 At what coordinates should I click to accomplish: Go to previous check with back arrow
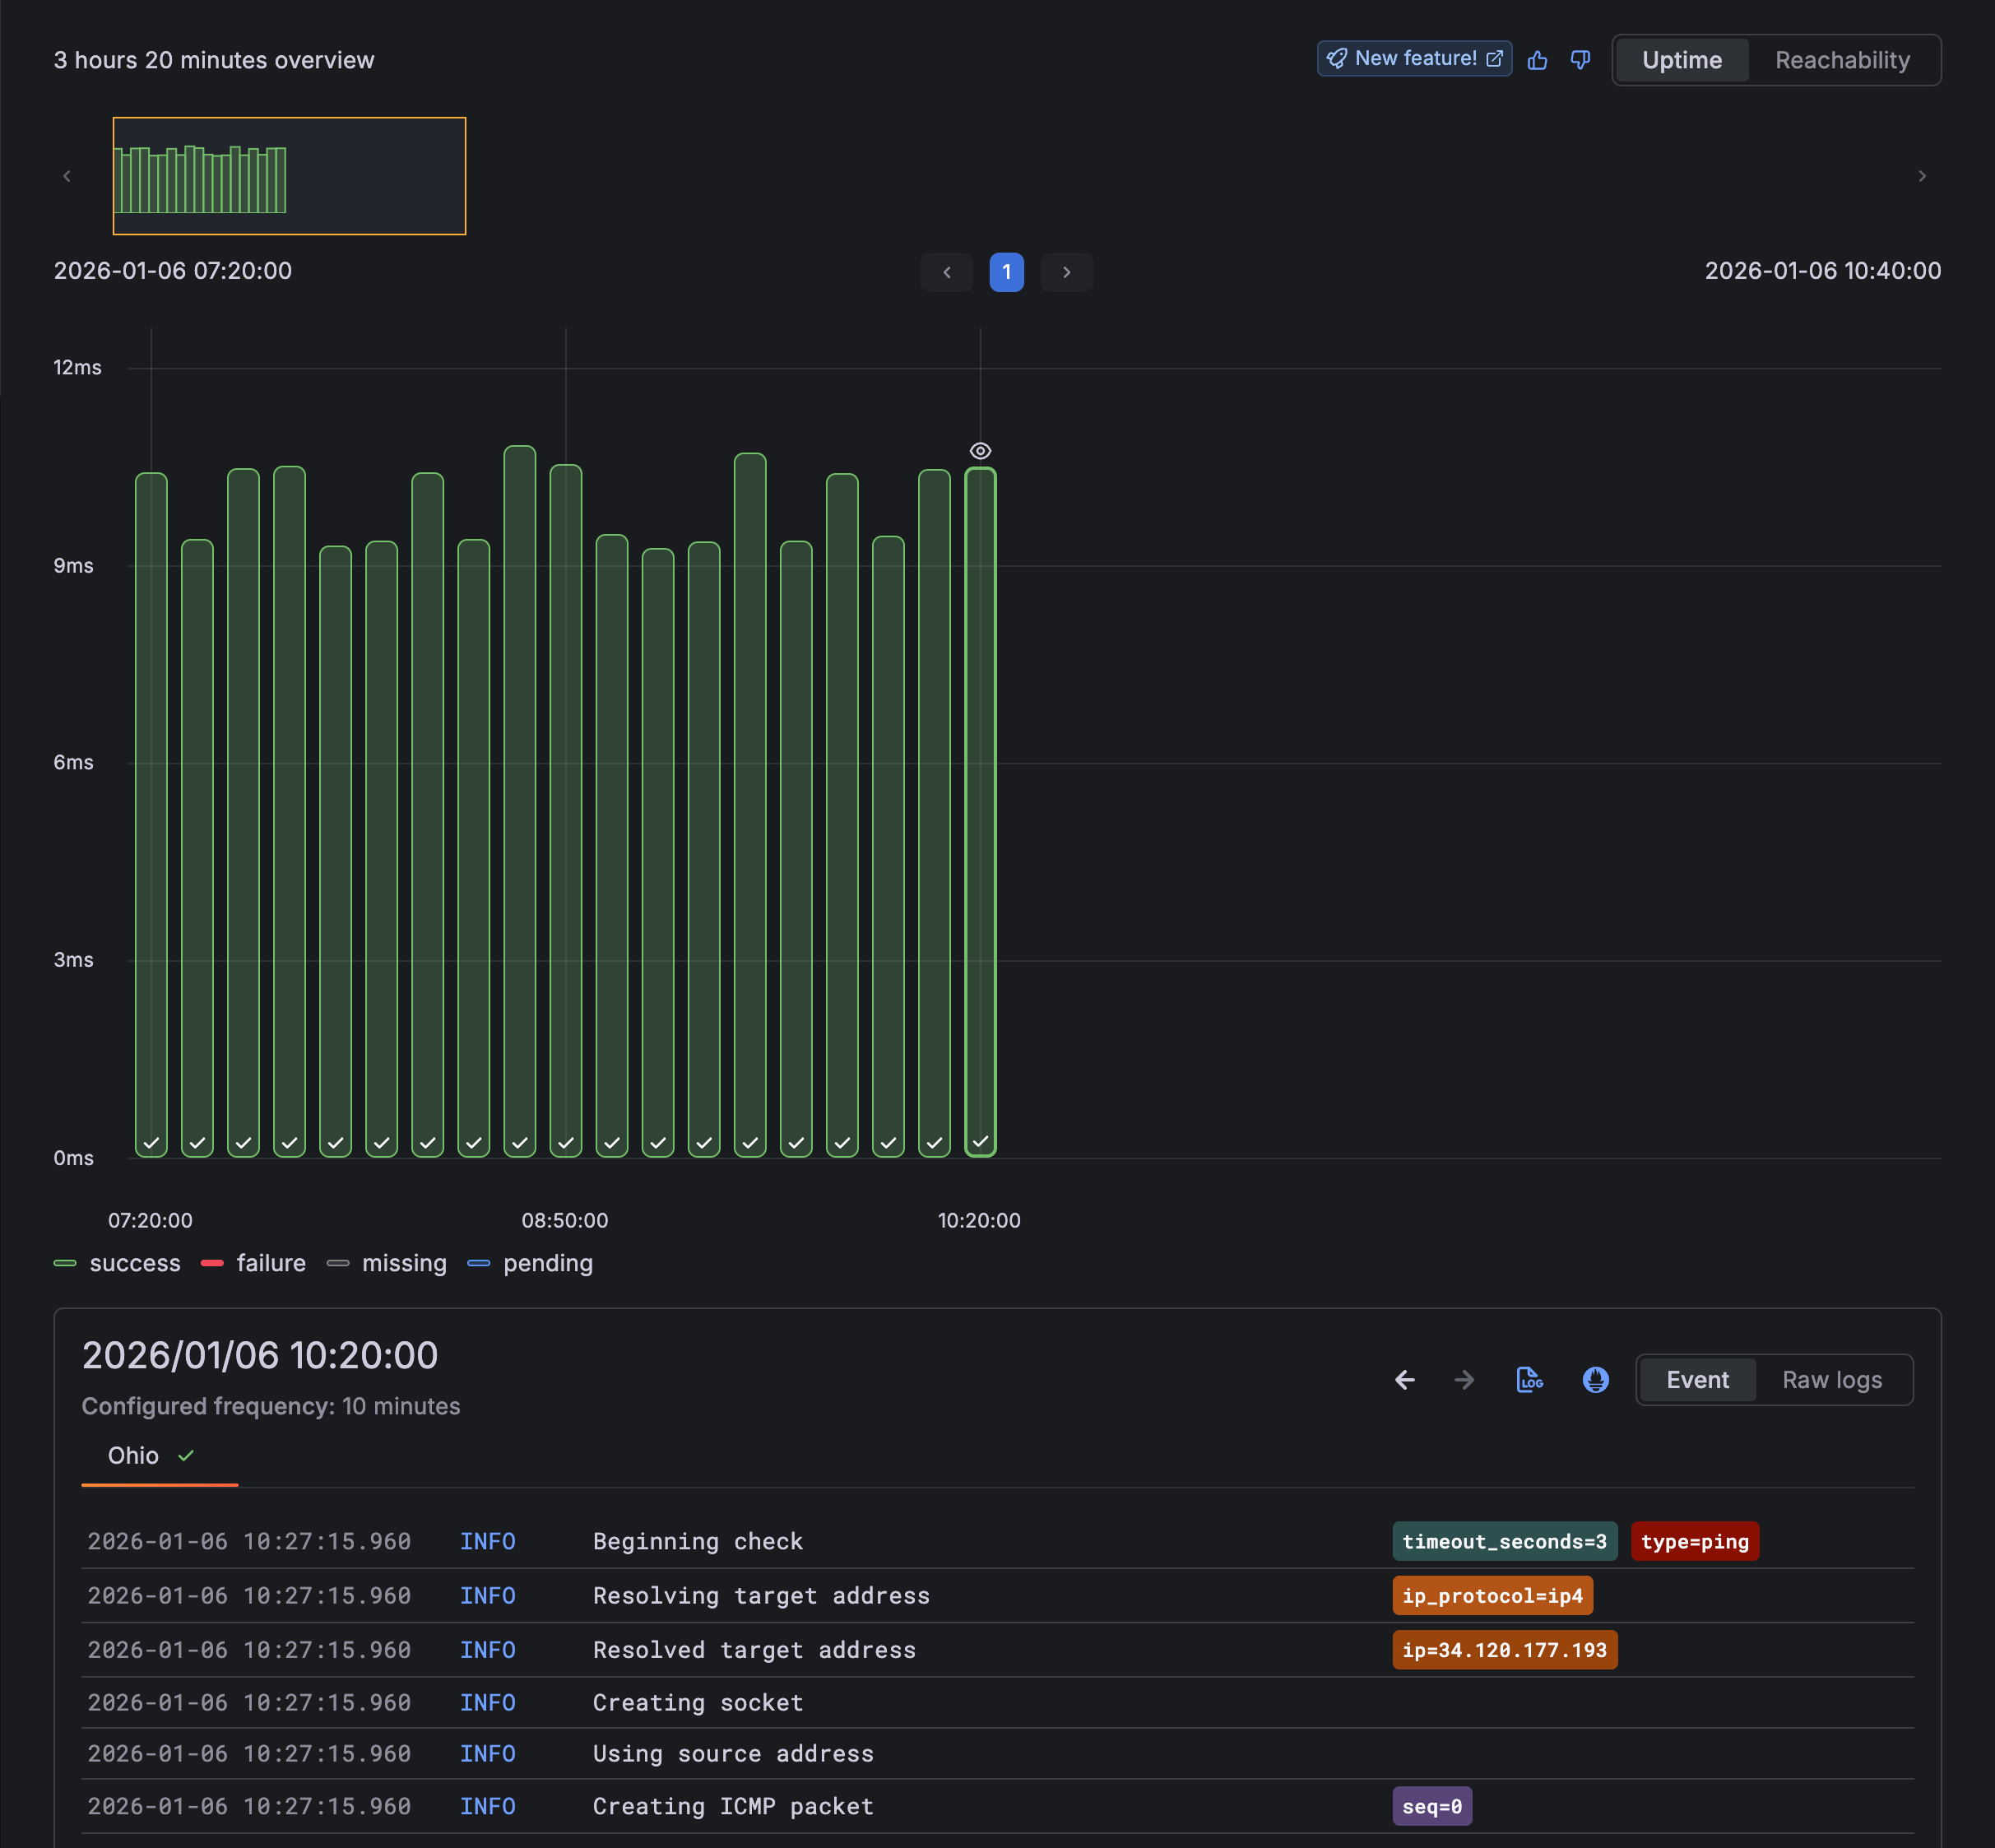pos(1404,1379)
